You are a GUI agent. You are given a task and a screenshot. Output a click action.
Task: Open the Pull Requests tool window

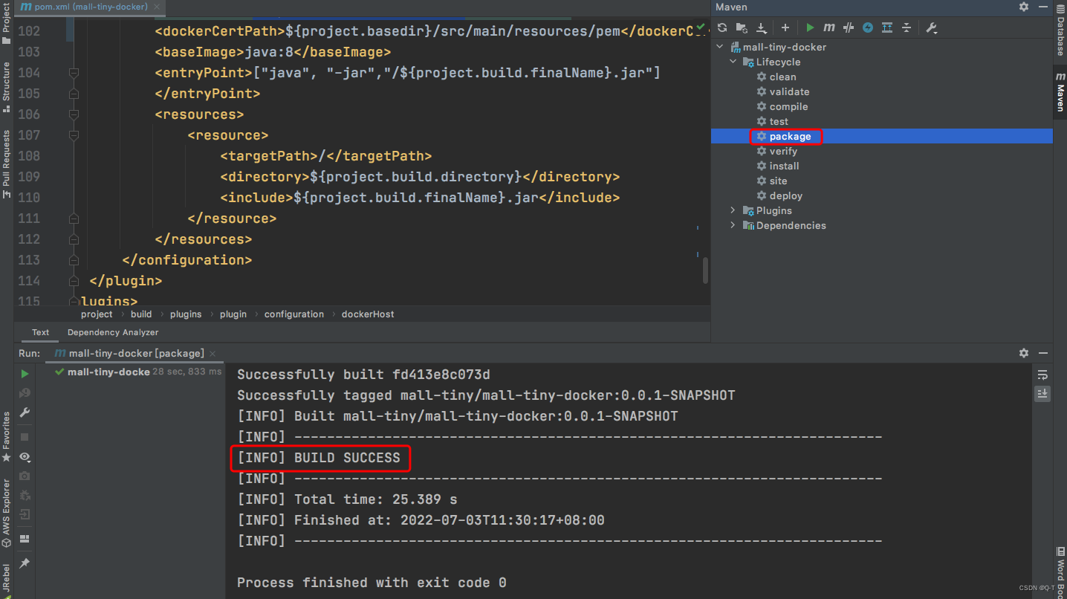[6, 163]
